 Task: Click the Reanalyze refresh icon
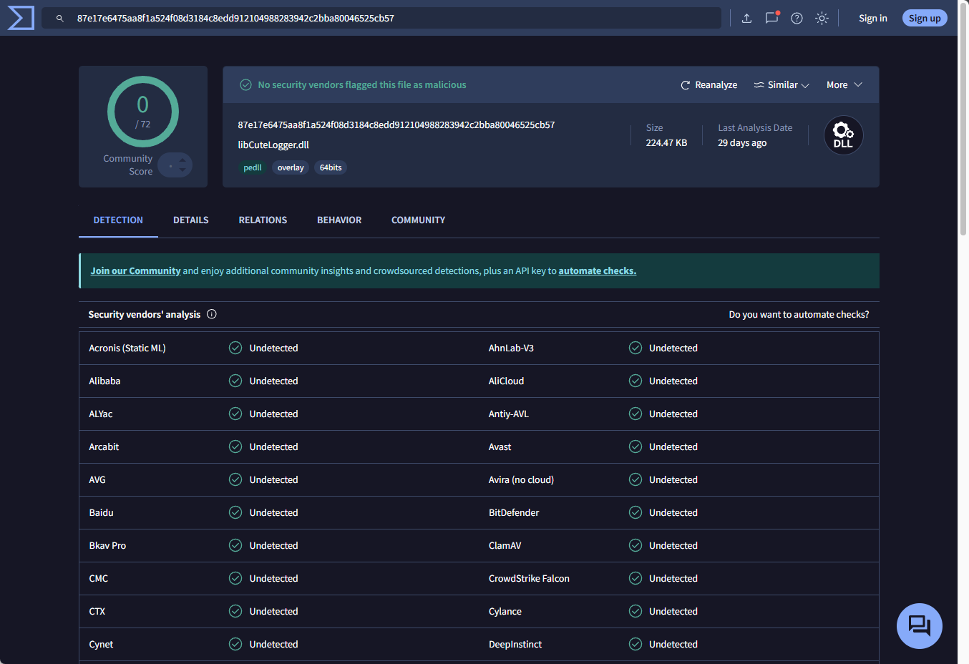pyautogui.click(x=685, y=85)
